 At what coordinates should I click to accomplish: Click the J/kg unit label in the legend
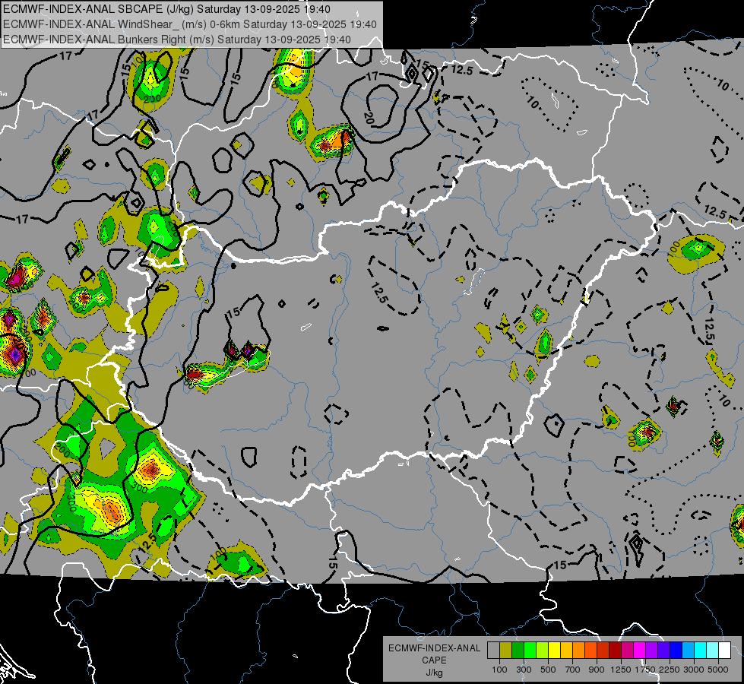[434, 673]
